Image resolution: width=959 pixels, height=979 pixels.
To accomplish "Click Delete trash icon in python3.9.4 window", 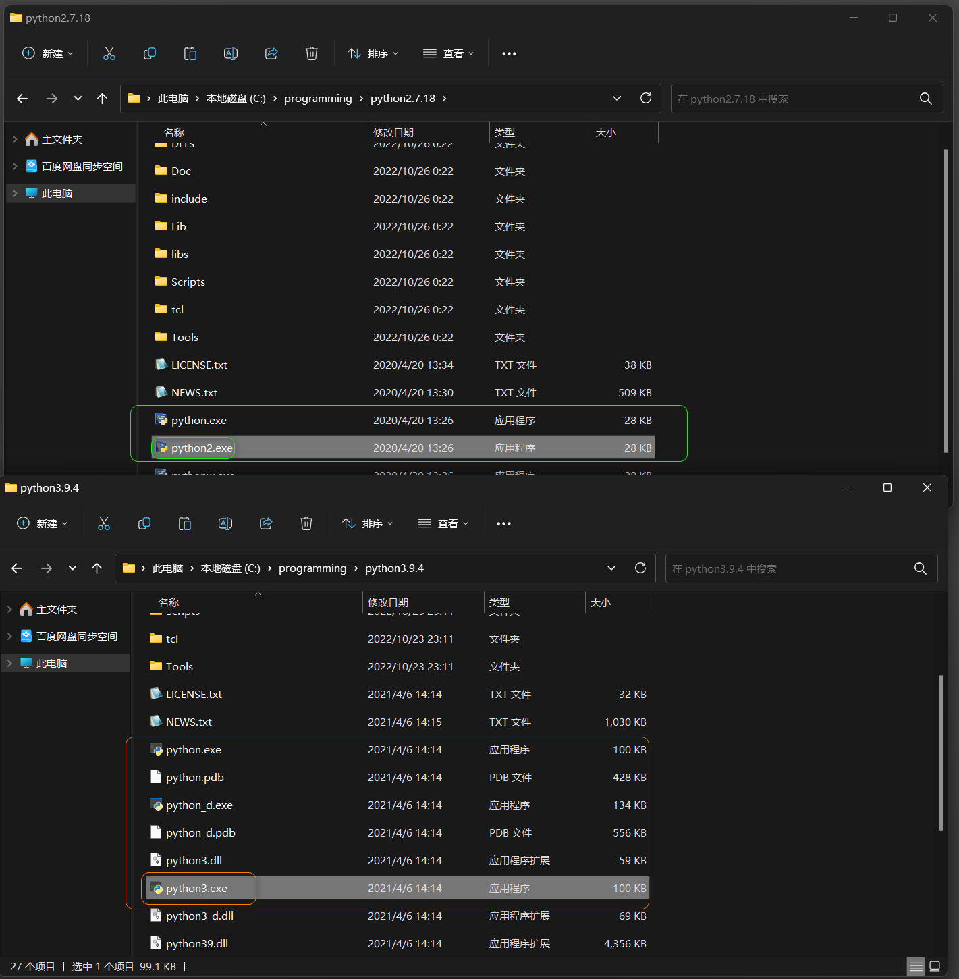I will point(306,523).
